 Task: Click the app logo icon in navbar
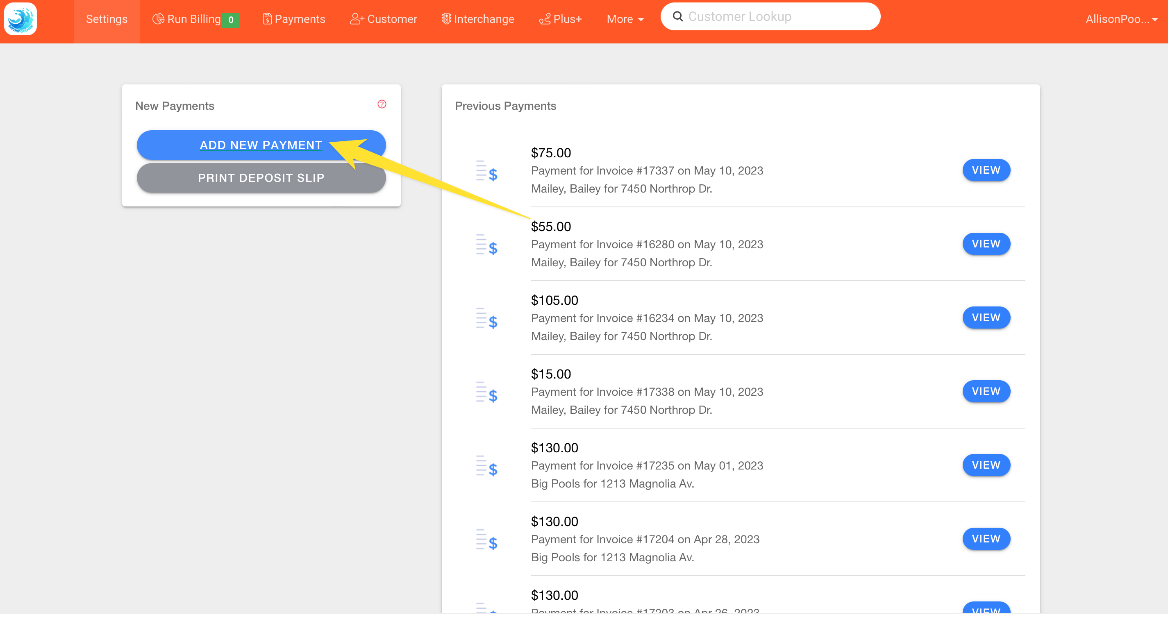click(x=20, y=19)
